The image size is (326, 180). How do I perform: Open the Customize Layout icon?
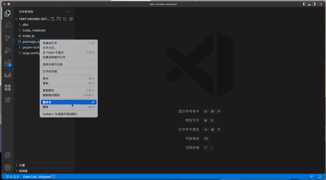coord(320,4)
